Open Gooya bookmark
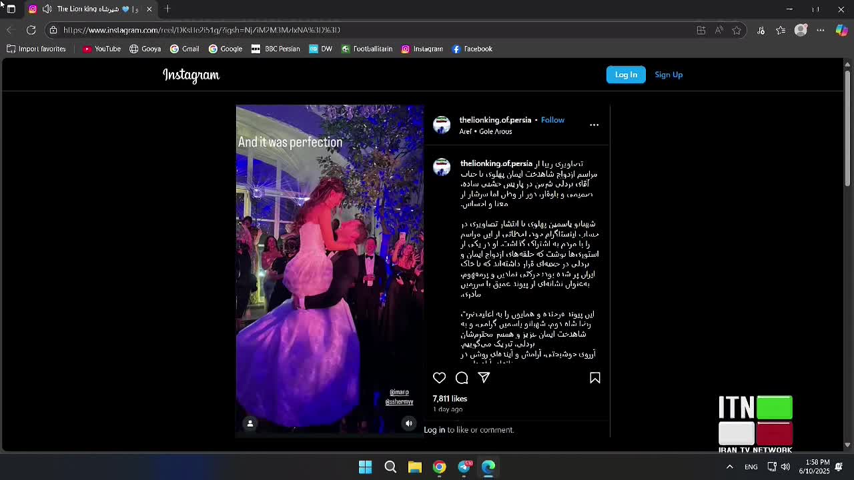The height and width of the screenshot is (480, 854). [145, 49]
